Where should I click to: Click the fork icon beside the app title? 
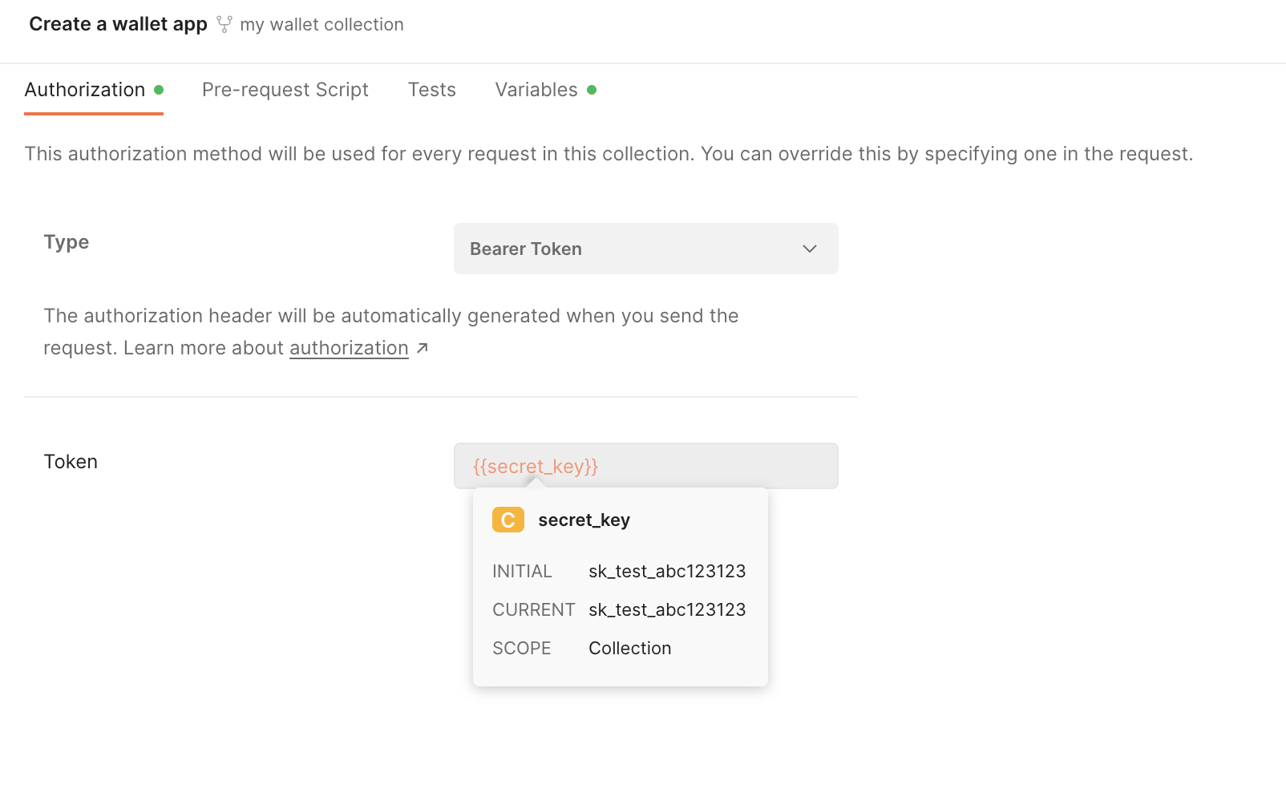click(x=224, y=23)
